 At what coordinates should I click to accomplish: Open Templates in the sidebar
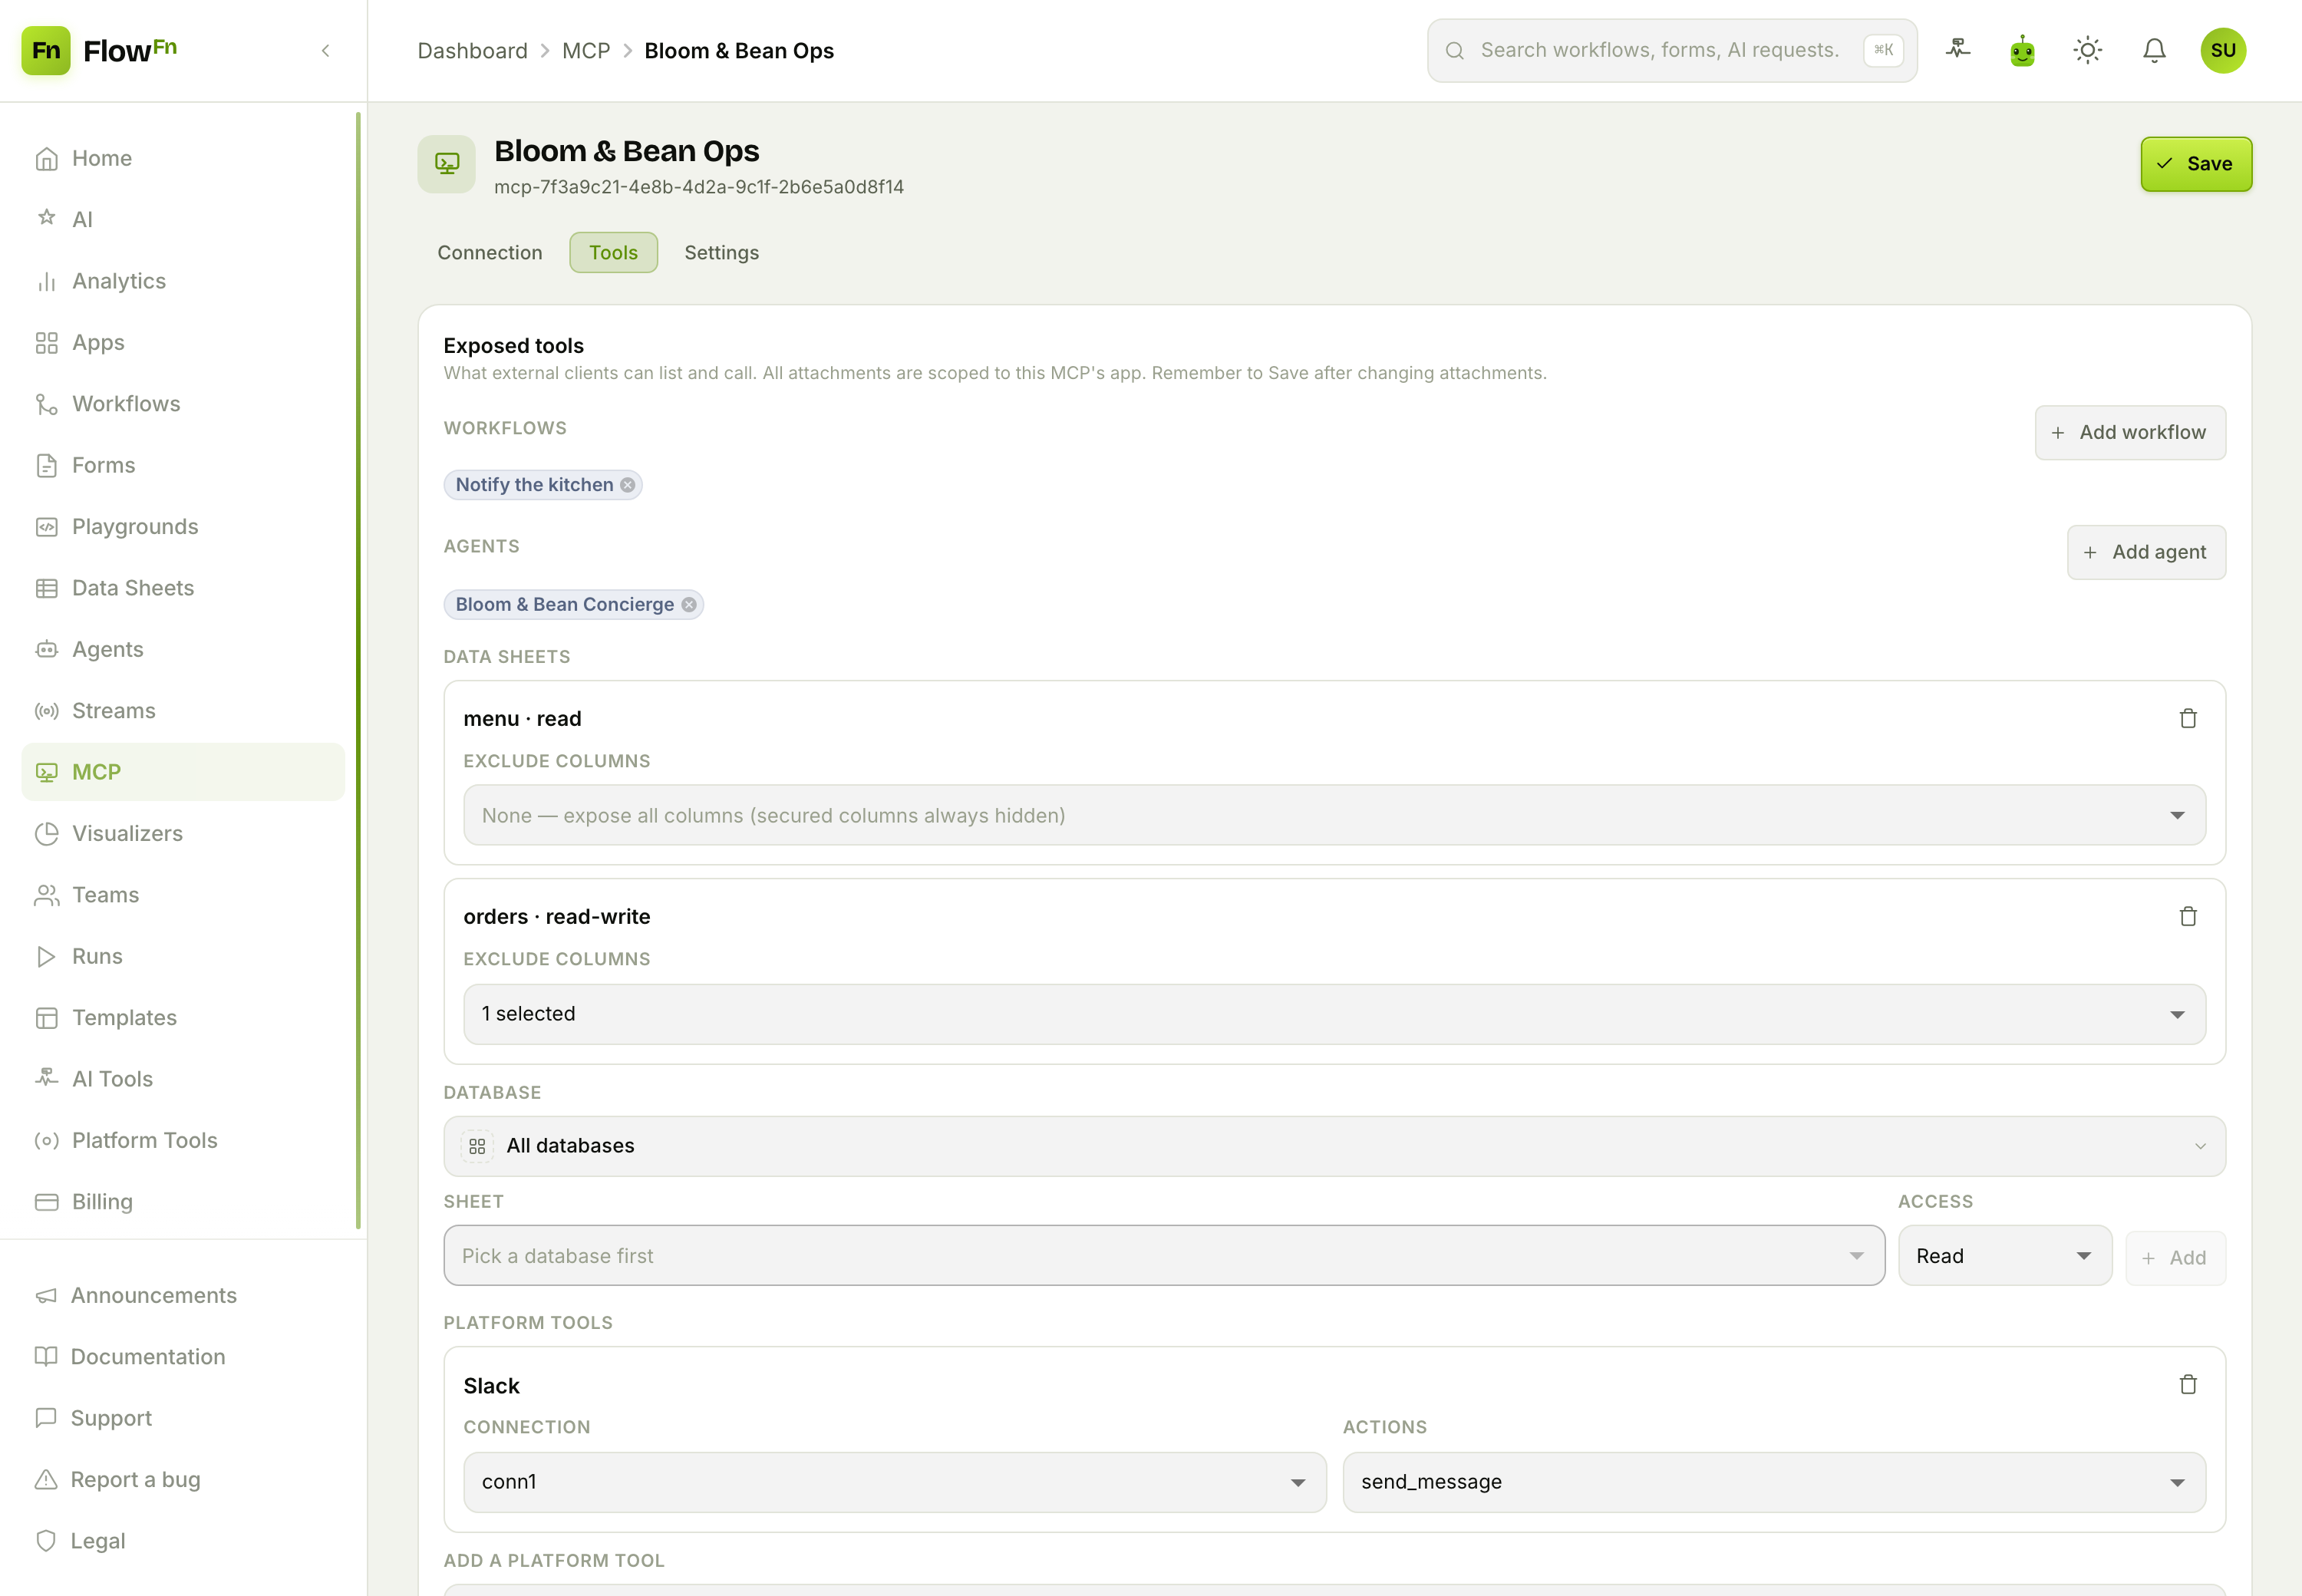point(183,1017)
